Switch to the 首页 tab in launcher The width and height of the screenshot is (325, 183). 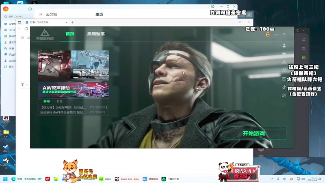[70, 34]
